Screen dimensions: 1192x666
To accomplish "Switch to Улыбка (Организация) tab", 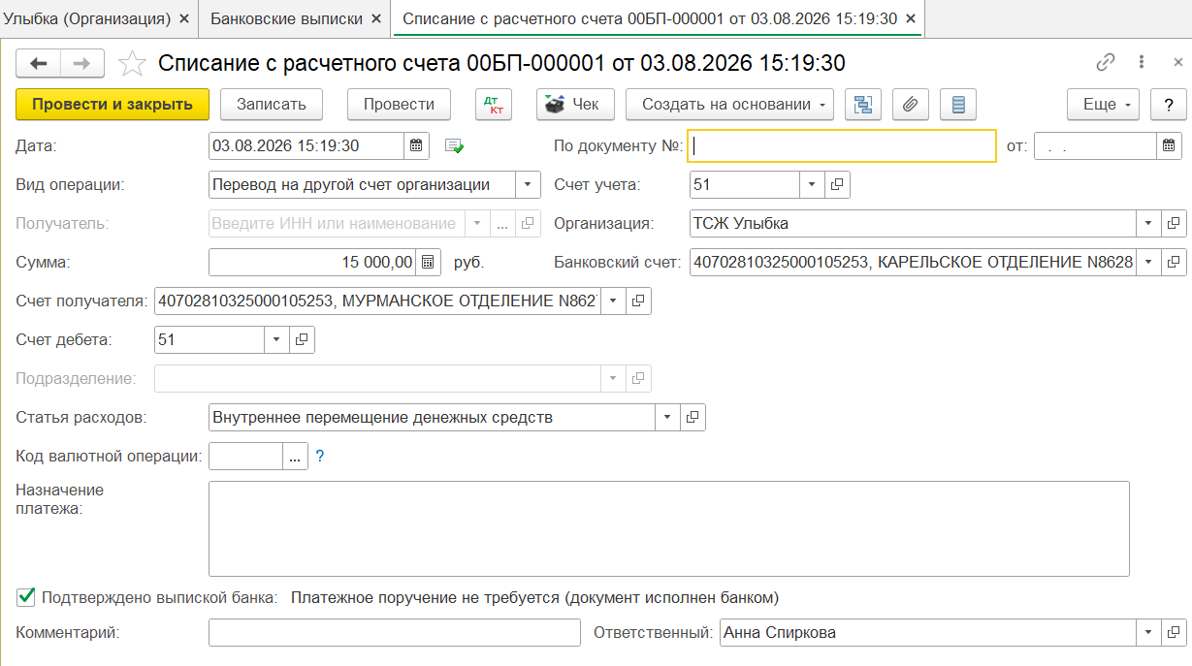I will point(88,18).
